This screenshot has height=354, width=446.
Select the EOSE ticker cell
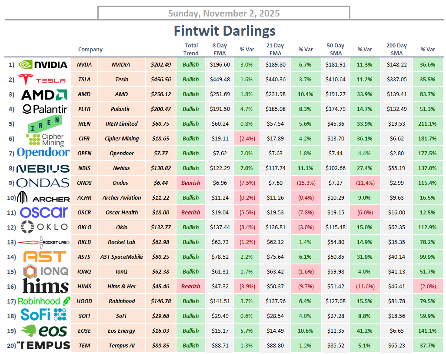point(84,331)
